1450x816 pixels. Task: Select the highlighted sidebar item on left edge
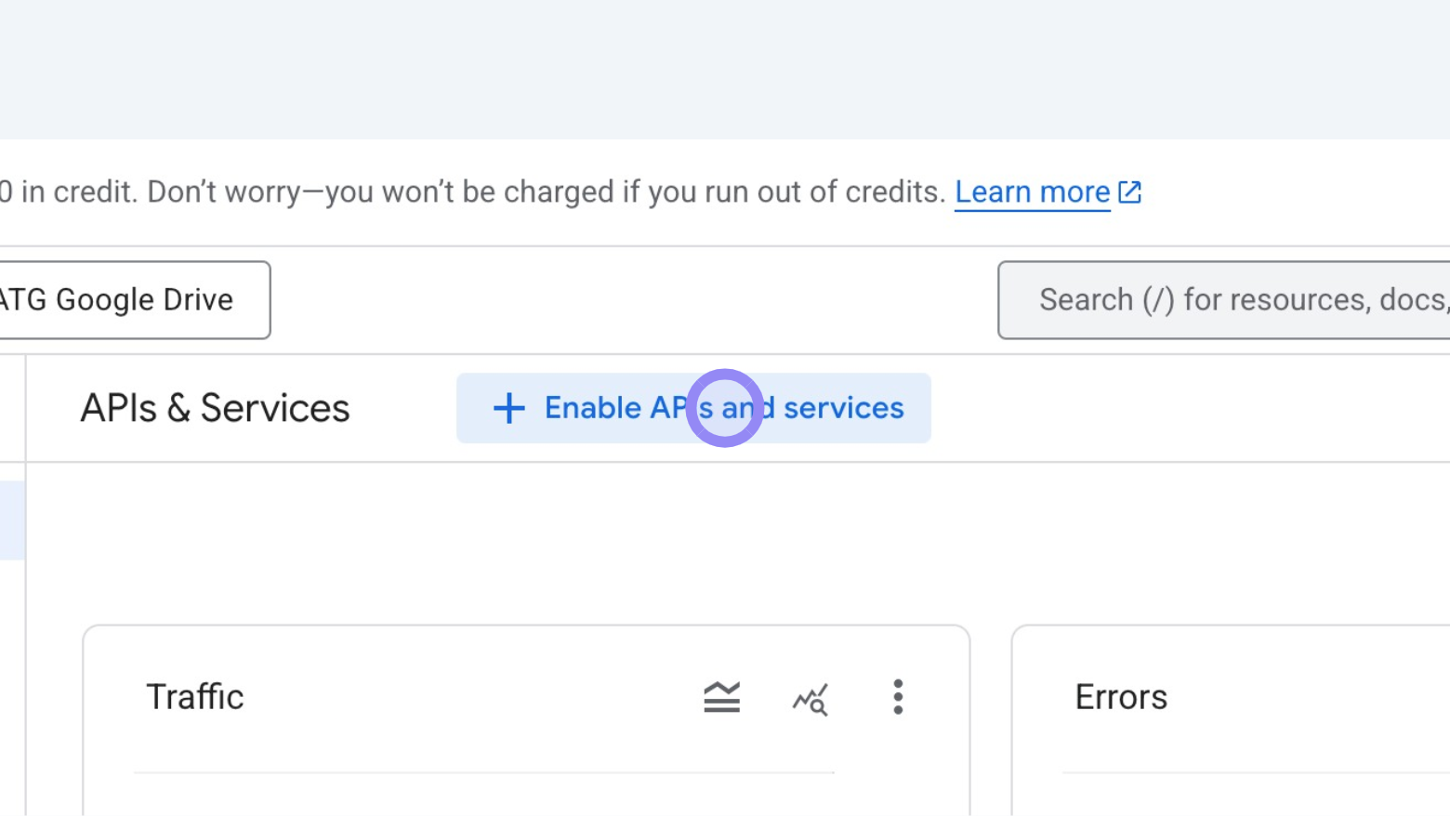(x=11, y=520)
